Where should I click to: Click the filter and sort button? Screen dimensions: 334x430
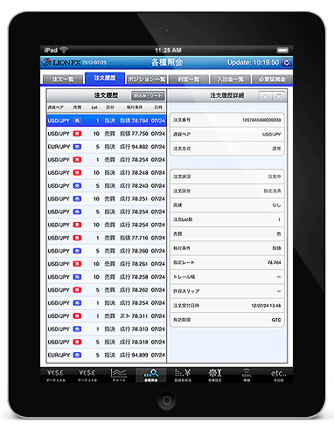[148, 96]
